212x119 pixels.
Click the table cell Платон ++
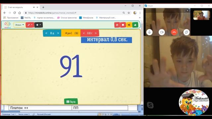pos(40,108)
